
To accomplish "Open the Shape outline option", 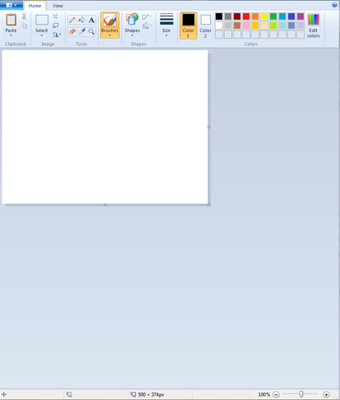I will coord(147,16).
